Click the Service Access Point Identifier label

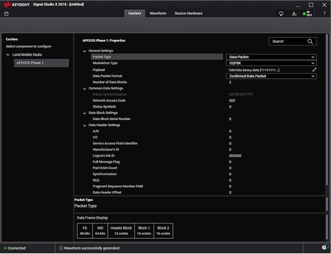(115, 143)
